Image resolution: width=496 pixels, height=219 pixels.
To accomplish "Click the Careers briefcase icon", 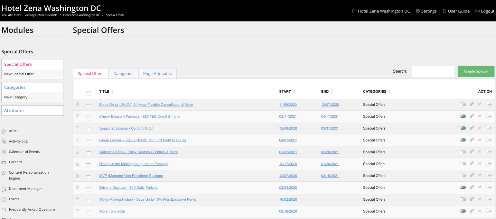I will point(4,162).
